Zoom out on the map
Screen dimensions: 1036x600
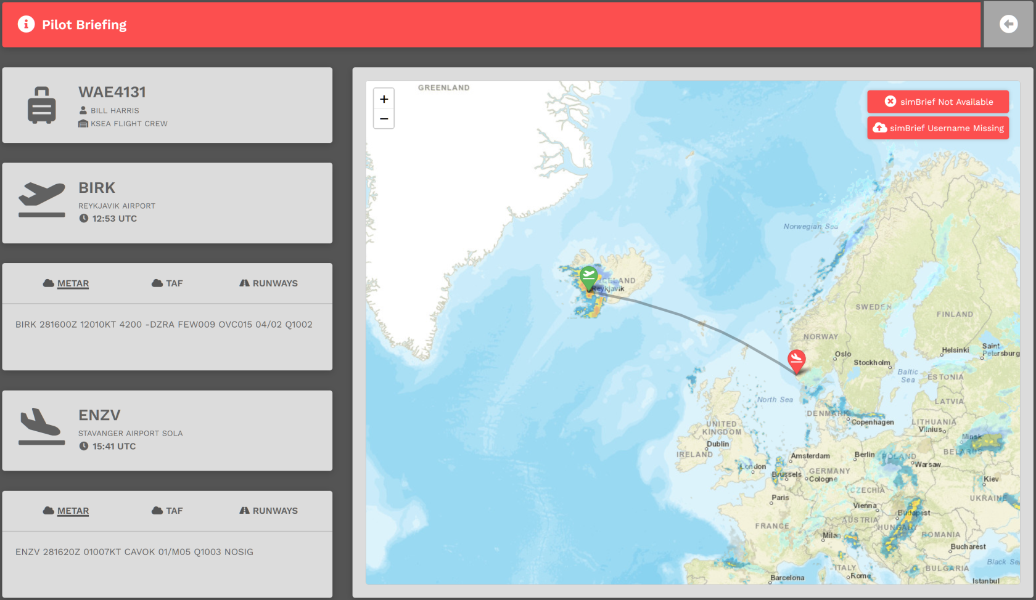tap(384, 118)
